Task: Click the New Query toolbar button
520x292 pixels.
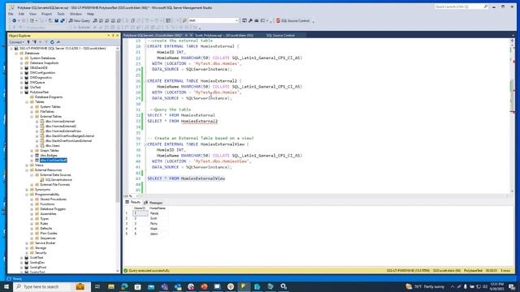Action: point(80,20)
